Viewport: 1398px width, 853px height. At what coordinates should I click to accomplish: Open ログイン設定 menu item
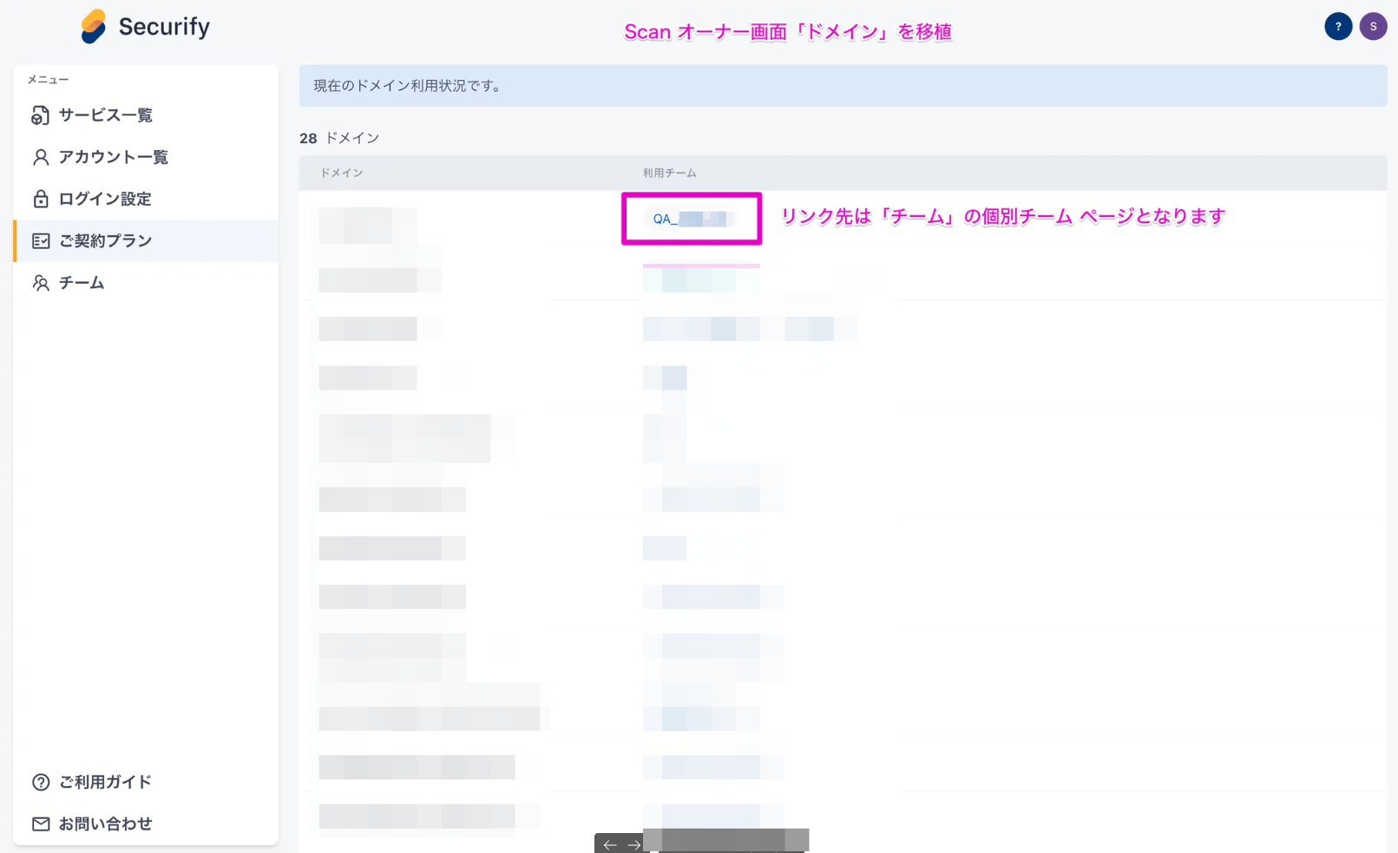[146, 199]
